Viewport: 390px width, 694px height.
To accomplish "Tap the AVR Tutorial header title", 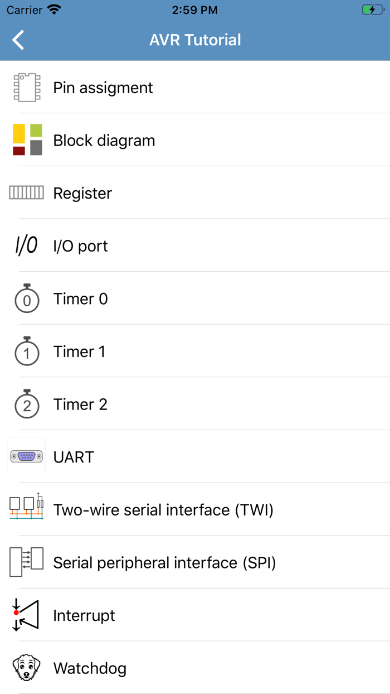I will pos(195,40).
